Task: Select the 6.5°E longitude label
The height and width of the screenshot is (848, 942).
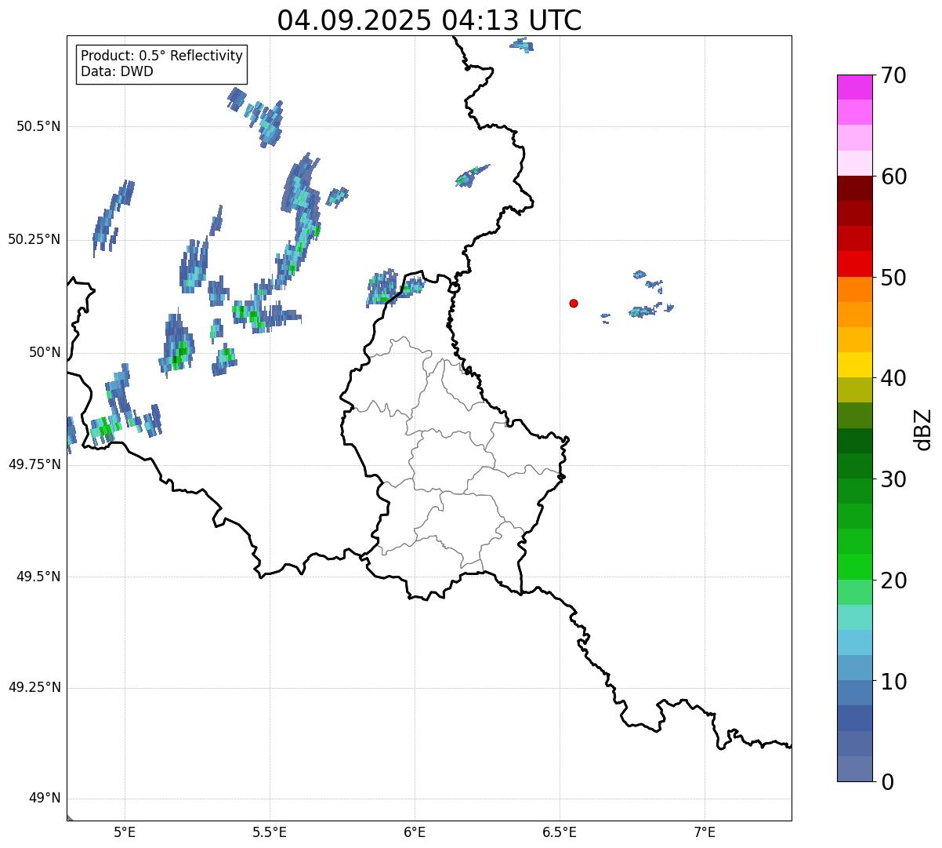Action: [560, 832]
